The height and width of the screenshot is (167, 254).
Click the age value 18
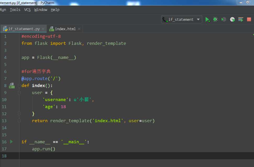[63, 107]
